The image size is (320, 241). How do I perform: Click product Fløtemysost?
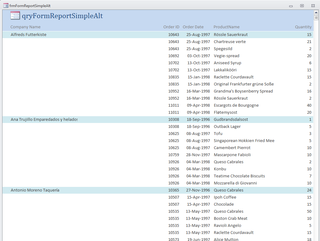tap(226, 112)
